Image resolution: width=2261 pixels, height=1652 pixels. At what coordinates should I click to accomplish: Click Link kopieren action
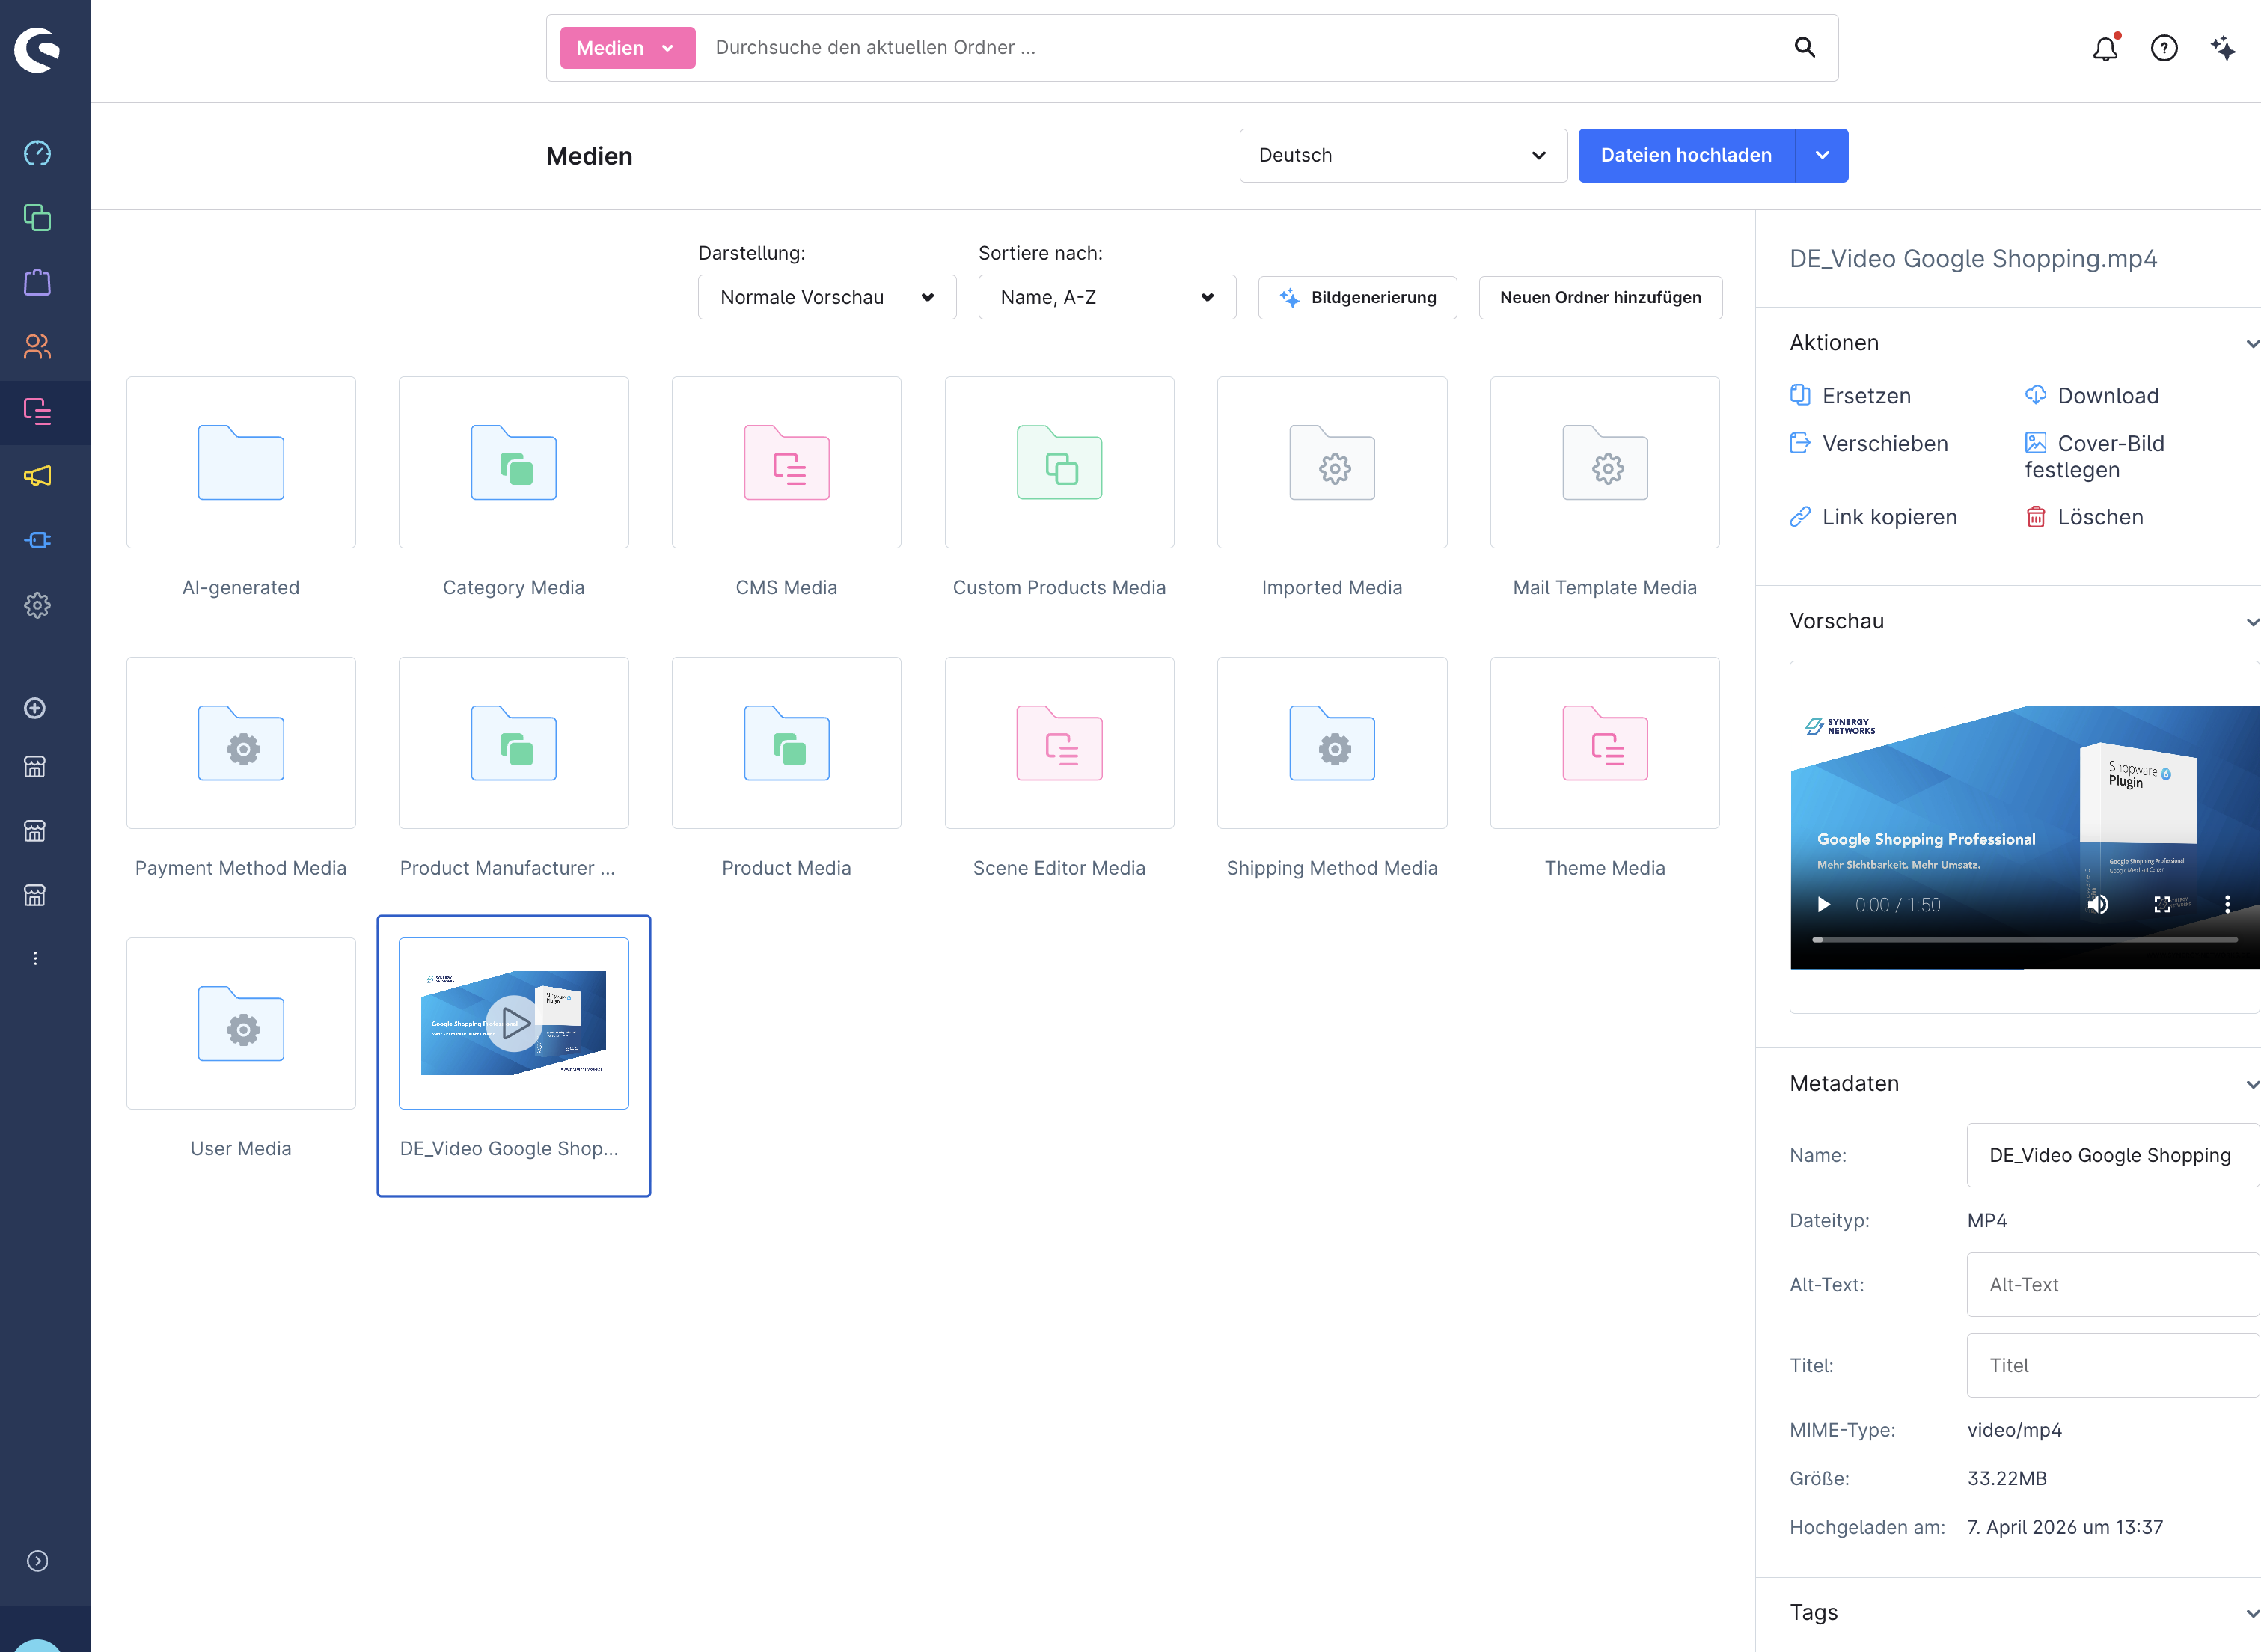point(1873,517)
